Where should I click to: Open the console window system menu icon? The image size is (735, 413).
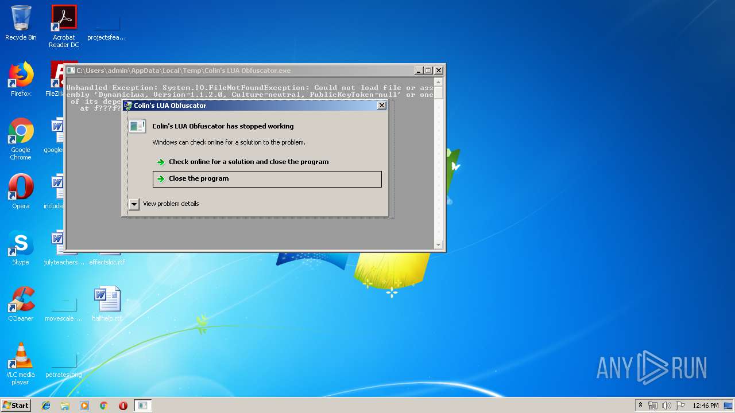(71, 71)
